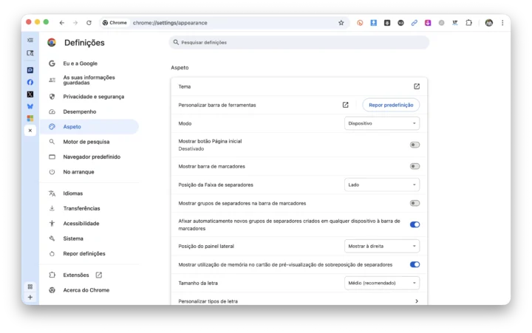Viewport: 532px width, 333px height.
Task: Disable memory usage preview card toggle
Action: tap(415, 264)
